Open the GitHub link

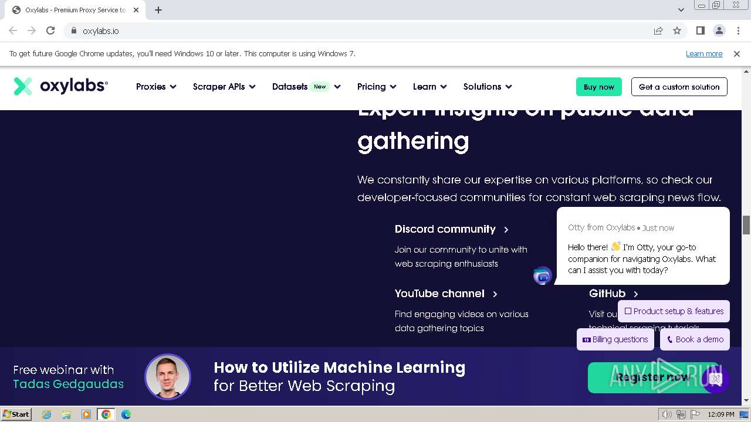pos(613,294)
